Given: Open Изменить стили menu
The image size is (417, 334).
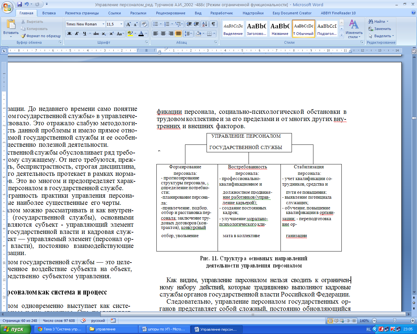Looking at the screenshot, I should (354, 29).
